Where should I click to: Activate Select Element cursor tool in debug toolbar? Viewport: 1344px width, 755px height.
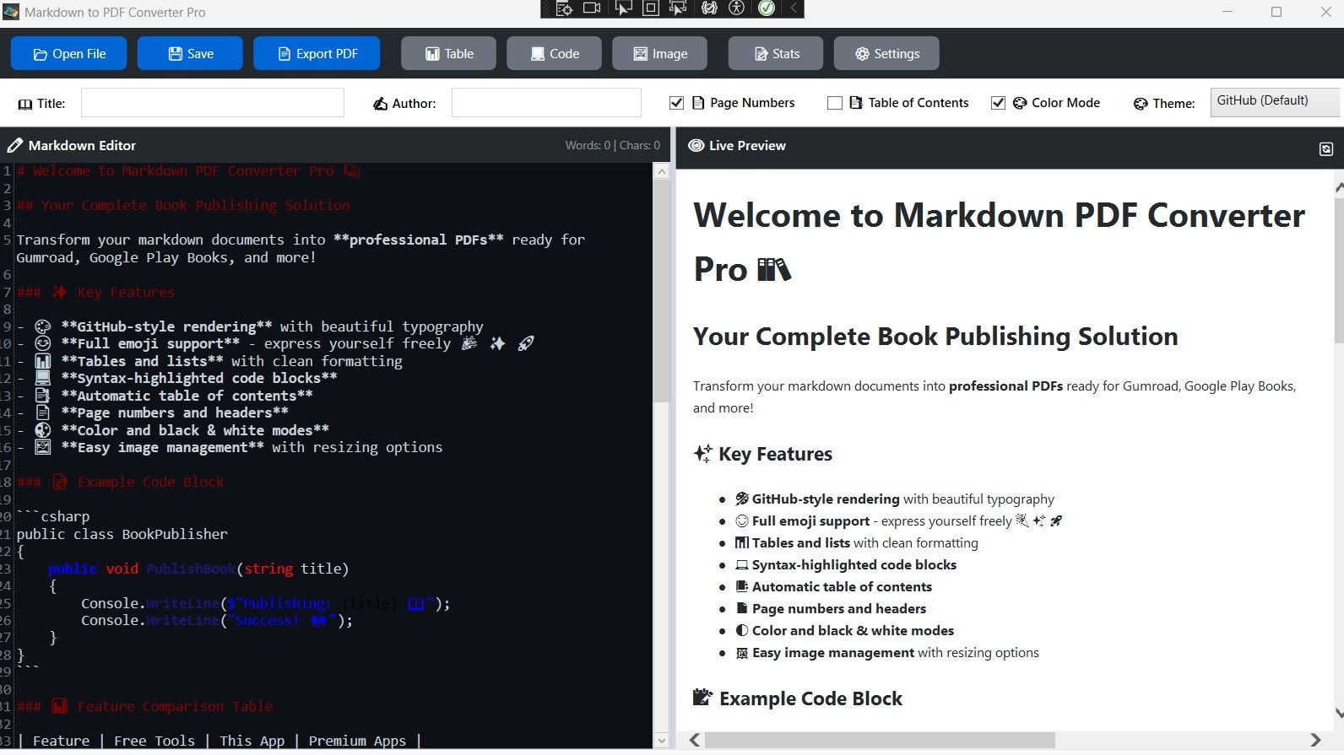(x=623, y=8)
